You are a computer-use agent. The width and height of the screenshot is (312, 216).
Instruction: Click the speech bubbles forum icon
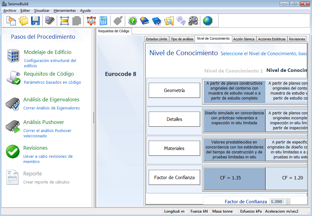[x=181, y=21]
